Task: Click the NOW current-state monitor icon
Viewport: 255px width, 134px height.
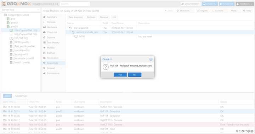Action: pyautogui.click(x=76, y=36)
